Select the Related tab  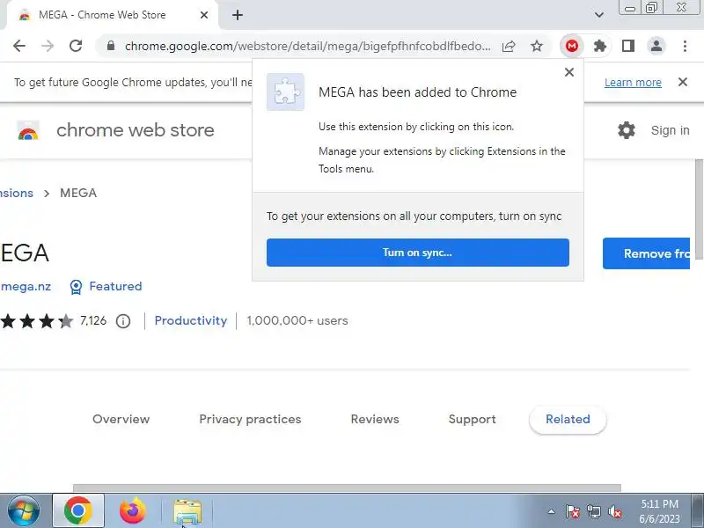point(568,420)
